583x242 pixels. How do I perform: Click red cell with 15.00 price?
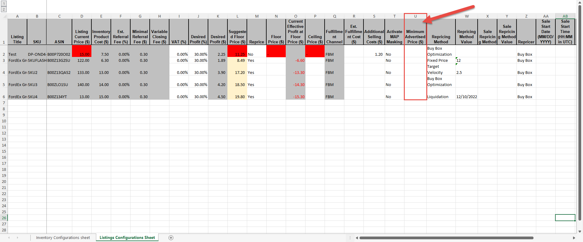pyautogui.click(x=82, y=51)
